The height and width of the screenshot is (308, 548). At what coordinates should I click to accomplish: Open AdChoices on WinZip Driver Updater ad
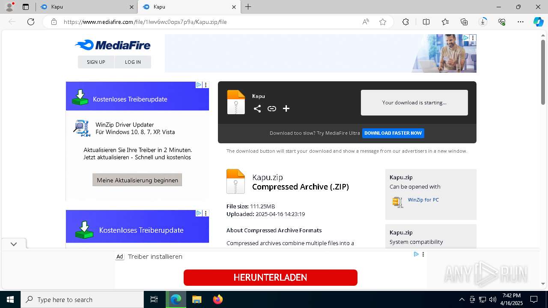click(199, 85)
